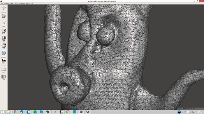Screen dimensions: 204x114
Task: Click the Meshmixer app icon in title bar
Action: pyautogui.click(x=1, y=1)
